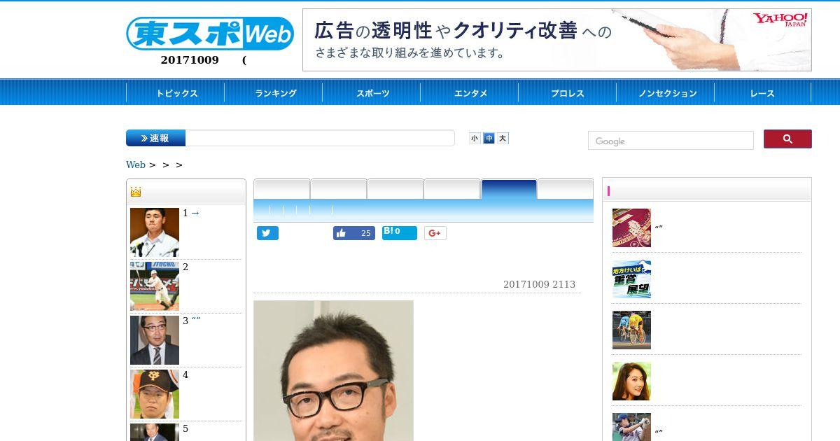The height and width of the screenshot is (441, 840).
Task: Share the article on Google+
Action: 435,233
